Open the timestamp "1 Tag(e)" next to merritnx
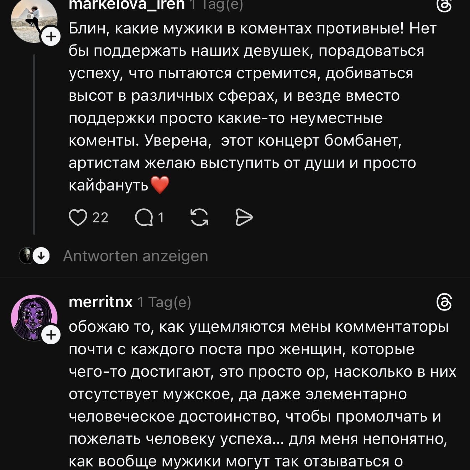 tap(164, 302)
